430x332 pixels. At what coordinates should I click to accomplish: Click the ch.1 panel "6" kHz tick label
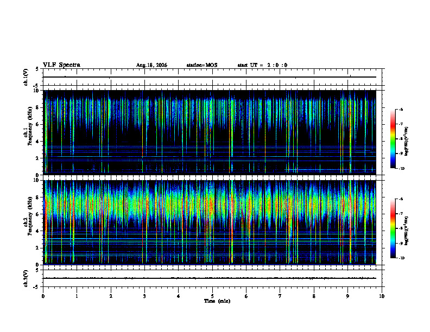click(37, 124)
